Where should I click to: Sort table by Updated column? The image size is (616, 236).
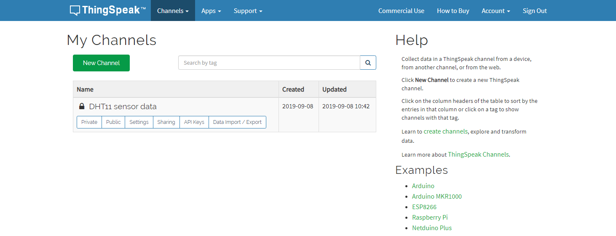347,89
